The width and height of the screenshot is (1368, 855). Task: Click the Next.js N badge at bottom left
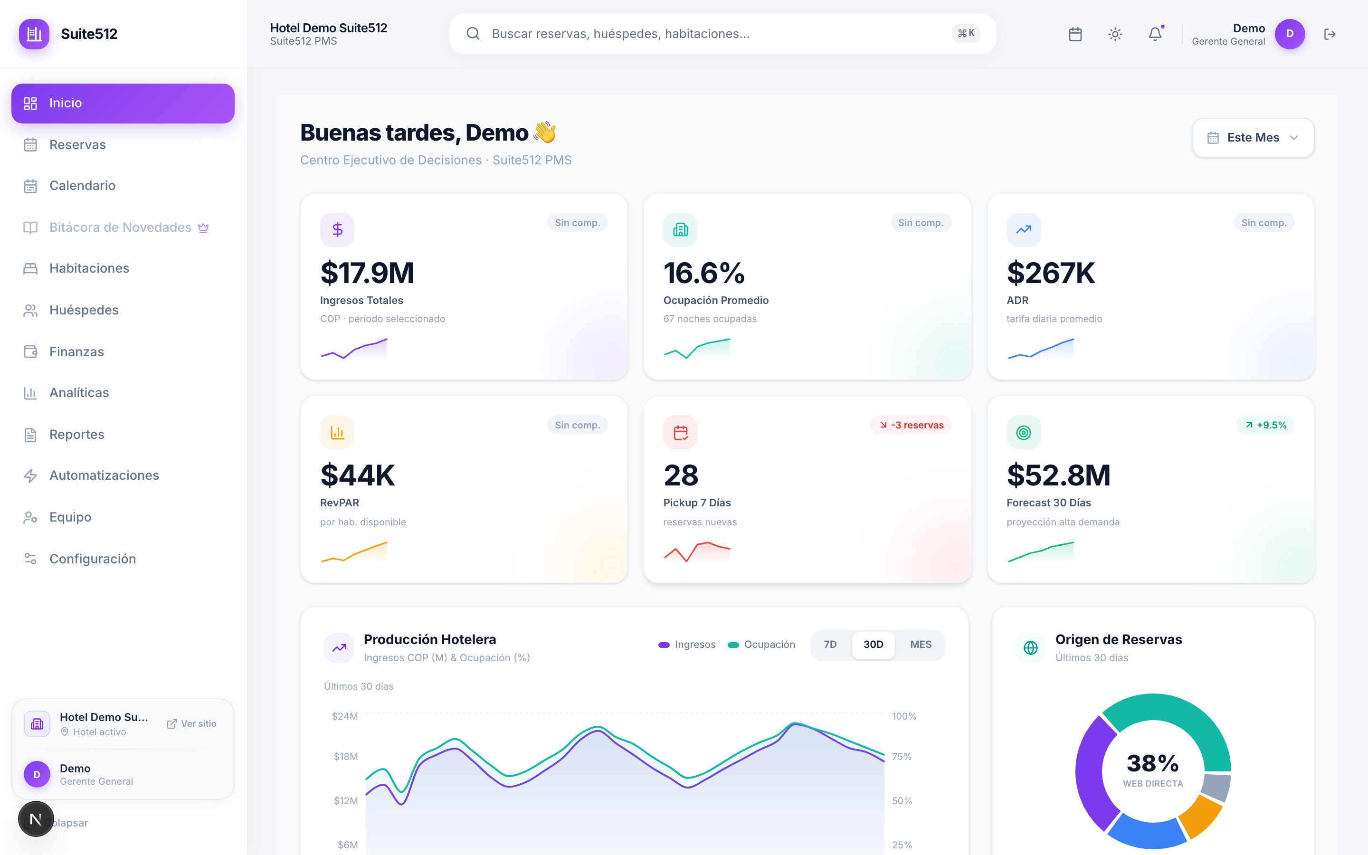pyautogui.click(x=36, y=818)
